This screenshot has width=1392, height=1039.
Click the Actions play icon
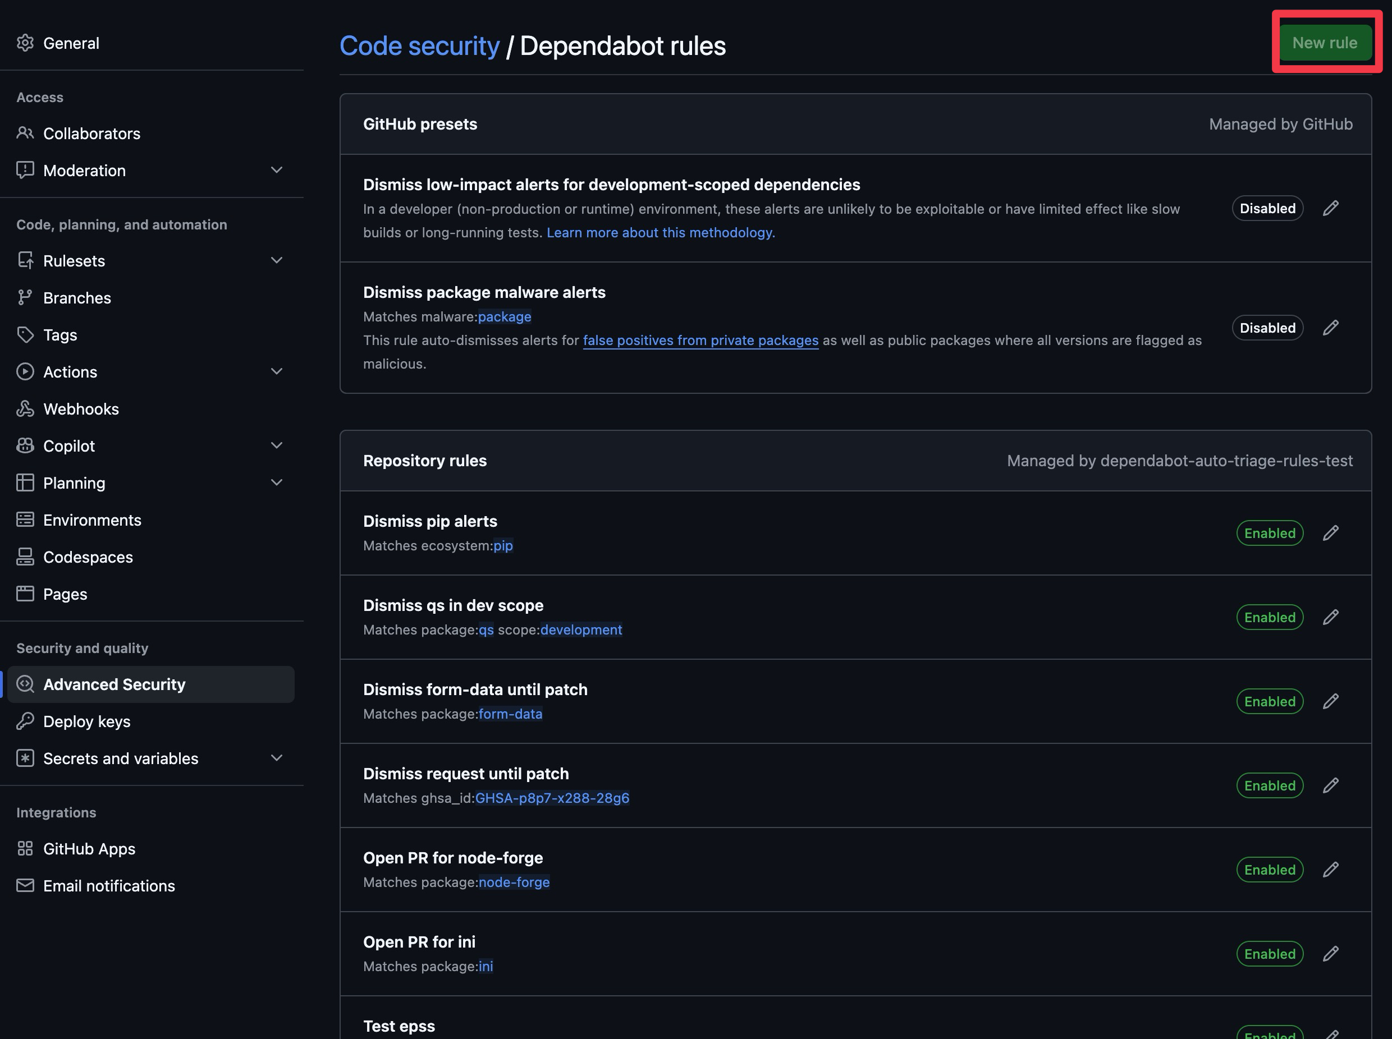click(x=25, y=372)
